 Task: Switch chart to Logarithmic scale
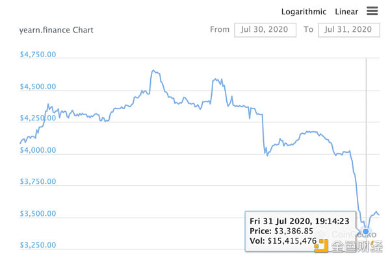click(x=304, y=12)
